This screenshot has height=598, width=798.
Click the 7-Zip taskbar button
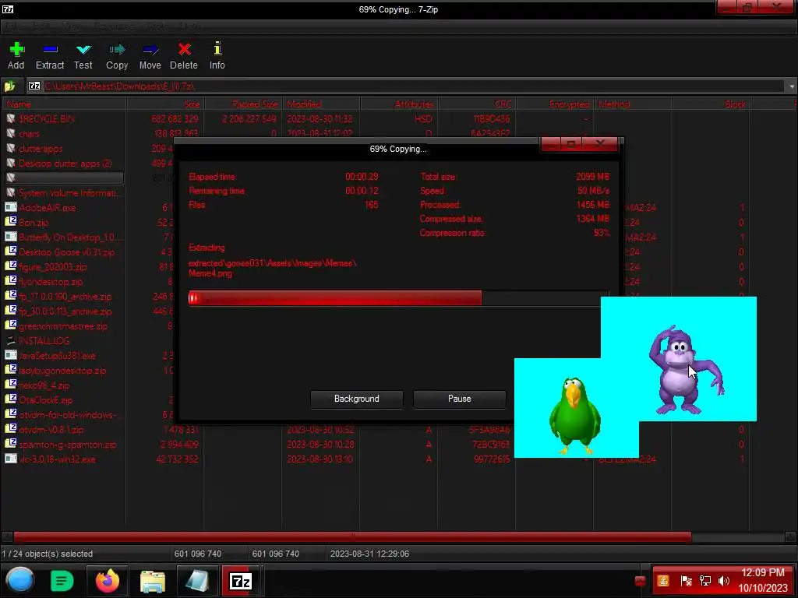point(241,581)
